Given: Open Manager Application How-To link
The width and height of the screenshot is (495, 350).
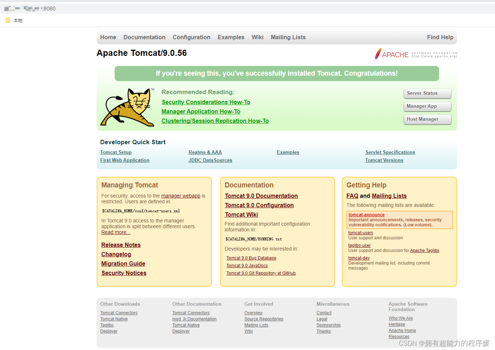Looking at the screenshot, I should (x=201, y=112).
